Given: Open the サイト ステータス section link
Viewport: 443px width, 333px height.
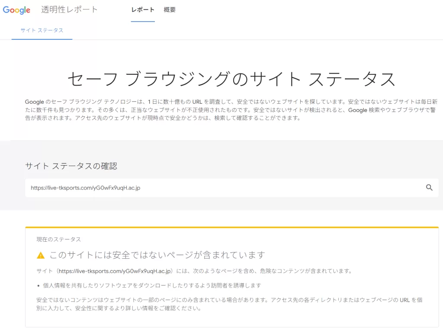Looking at the screenshot, I should coord(42,31).
